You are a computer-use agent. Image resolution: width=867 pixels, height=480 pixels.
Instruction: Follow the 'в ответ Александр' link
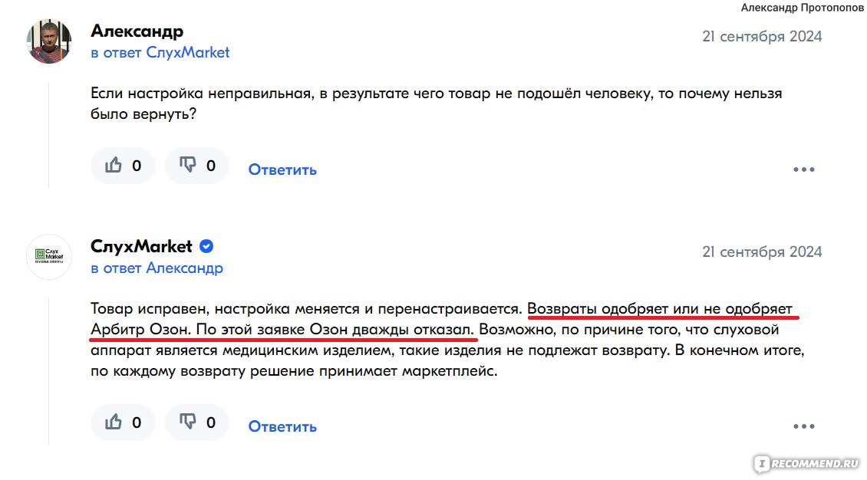point(157,268)
